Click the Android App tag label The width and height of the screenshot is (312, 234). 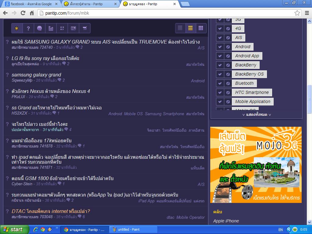pyautogui.click(x=247, y=56)
